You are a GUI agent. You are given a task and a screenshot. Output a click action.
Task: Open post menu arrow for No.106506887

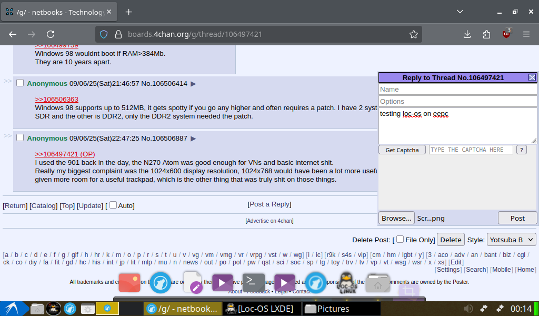[x=193, y=138]
